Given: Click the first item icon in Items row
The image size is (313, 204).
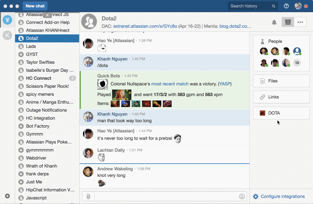Looking at the screenshot, I should coord(115,104).
